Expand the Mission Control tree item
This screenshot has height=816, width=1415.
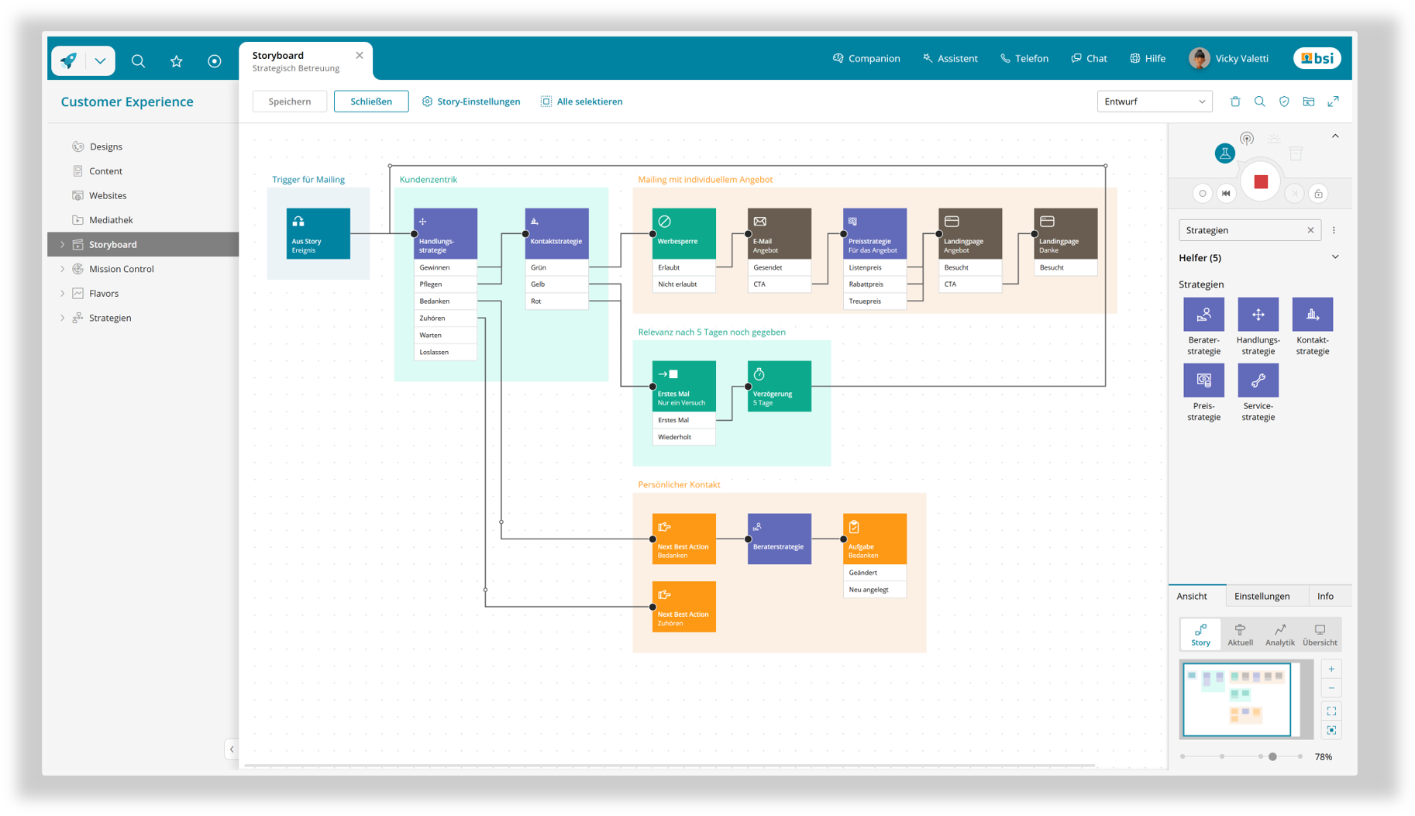pos(63,269)
